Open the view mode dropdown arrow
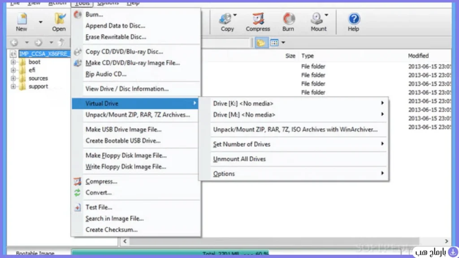This screenshot has height=258, width=459. (283, 43)
